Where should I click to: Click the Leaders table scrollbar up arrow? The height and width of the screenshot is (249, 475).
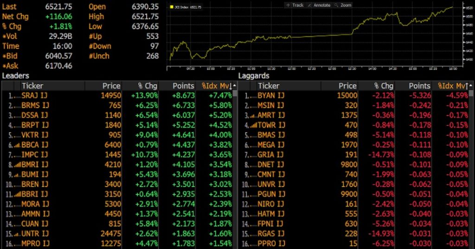tap(235, 86)
